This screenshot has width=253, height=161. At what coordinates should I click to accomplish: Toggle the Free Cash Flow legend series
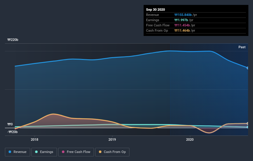click(x=76, y=152)
